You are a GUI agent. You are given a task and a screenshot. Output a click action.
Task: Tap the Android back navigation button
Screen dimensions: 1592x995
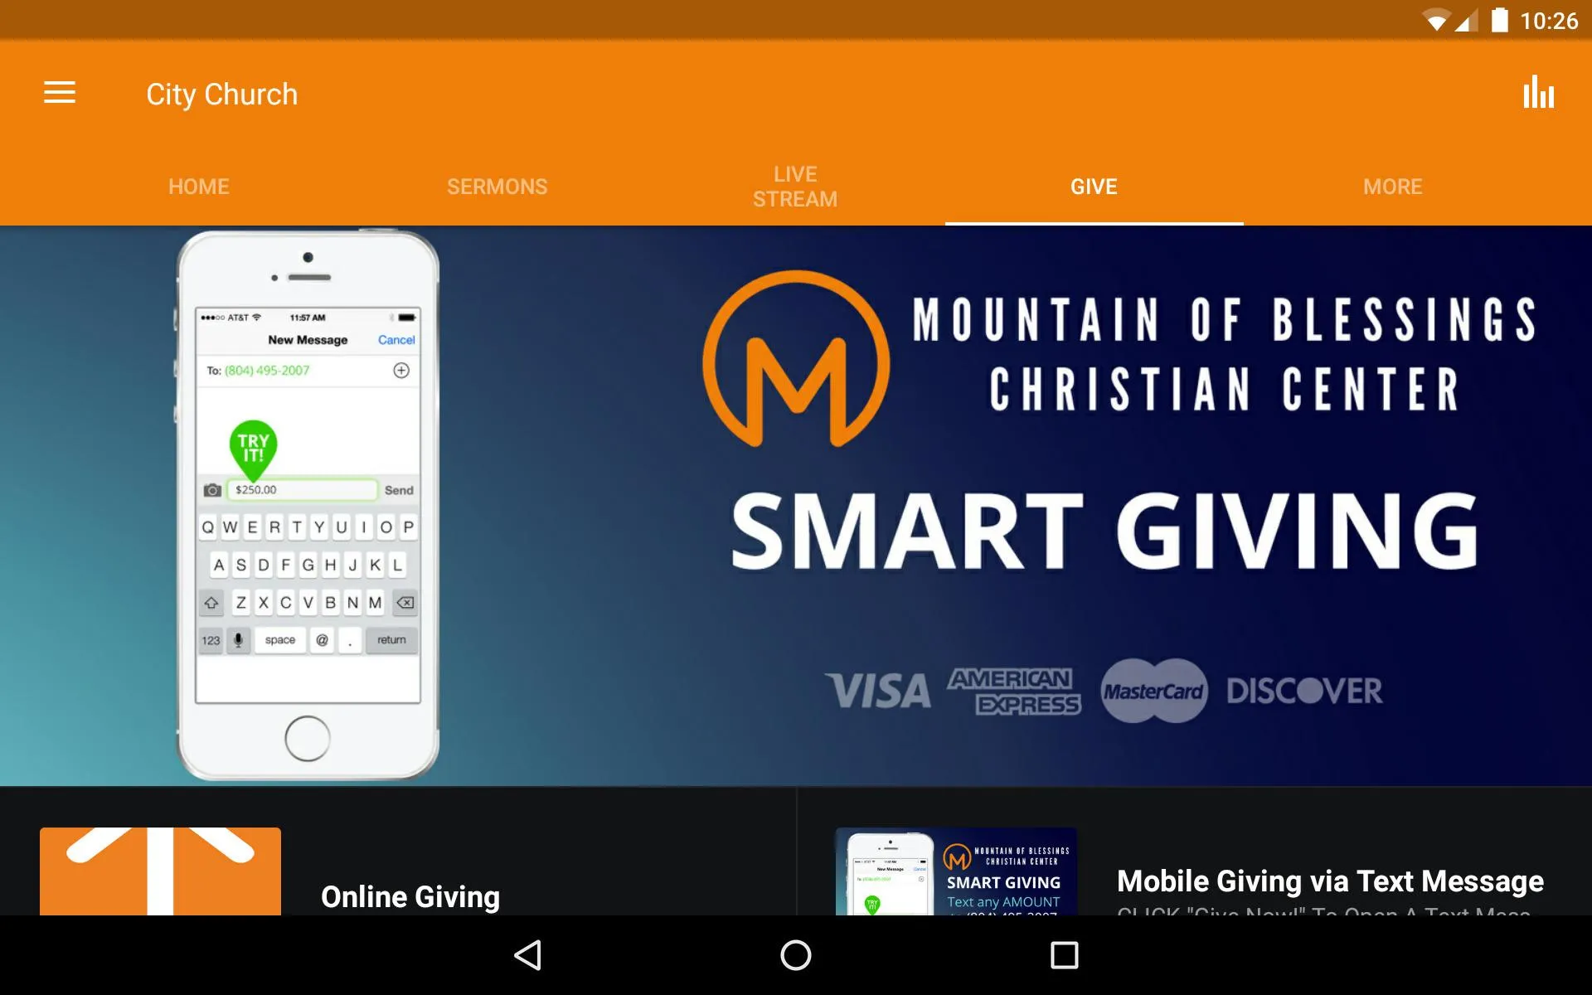click(530, 954)
